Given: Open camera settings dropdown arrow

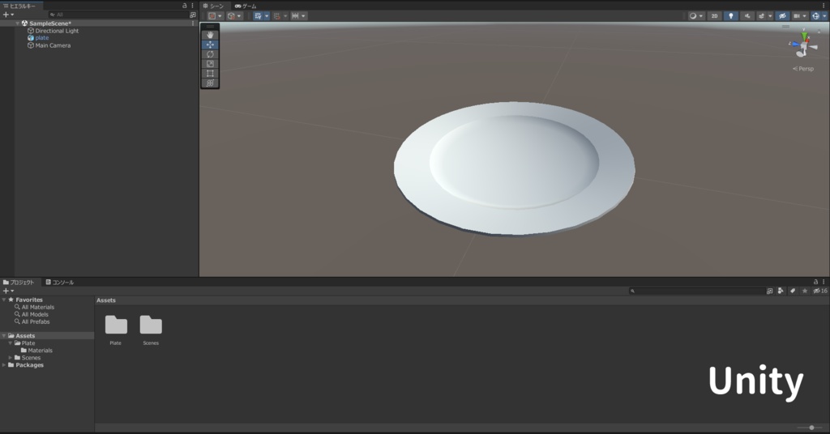Looking at the screenshot, I should [805, 16].
